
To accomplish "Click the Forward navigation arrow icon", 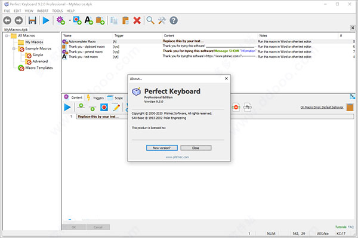I will (18, 20).
